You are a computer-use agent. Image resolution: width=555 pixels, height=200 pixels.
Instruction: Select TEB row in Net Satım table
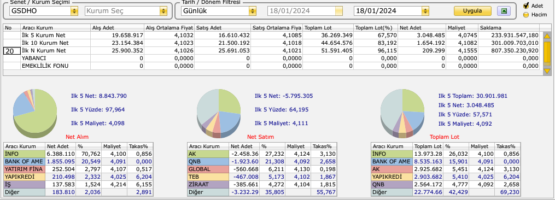(x=262, y=177)
